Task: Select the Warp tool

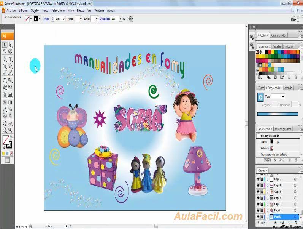Action: pyautogui.click(x=5, y=87)
